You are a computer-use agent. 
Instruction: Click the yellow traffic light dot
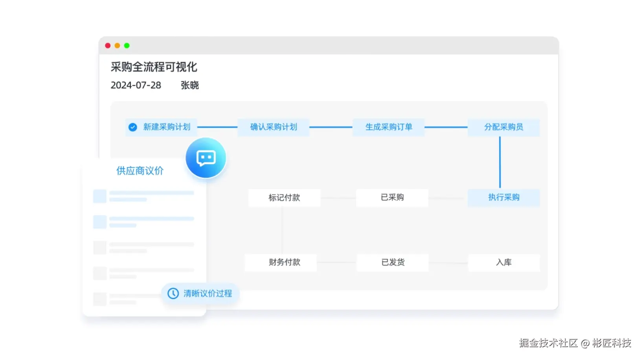(117, 45)
